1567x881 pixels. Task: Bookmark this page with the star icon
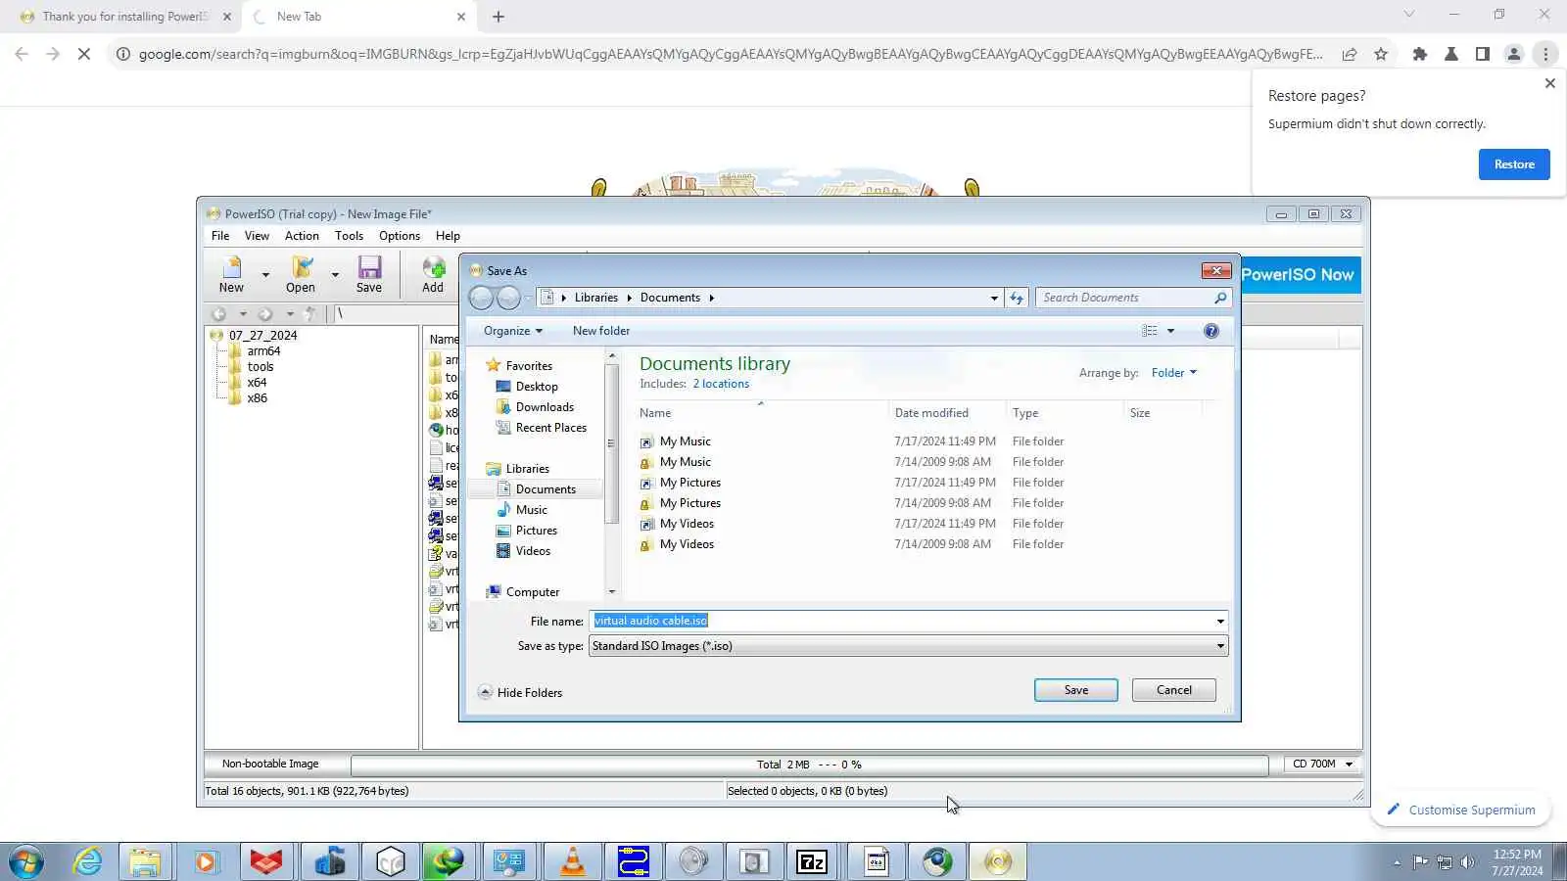1381,54
